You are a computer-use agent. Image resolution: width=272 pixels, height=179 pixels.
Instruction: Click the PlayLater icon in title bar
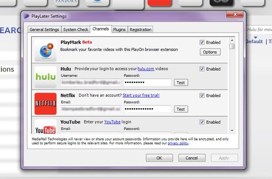pyautogui.click(x=27, y=16)
